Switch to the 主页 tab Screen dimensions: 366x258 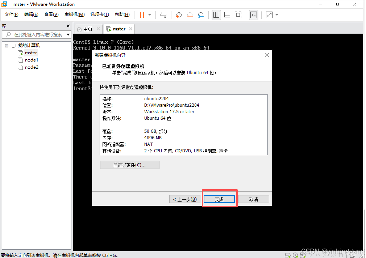coord(88,29)
